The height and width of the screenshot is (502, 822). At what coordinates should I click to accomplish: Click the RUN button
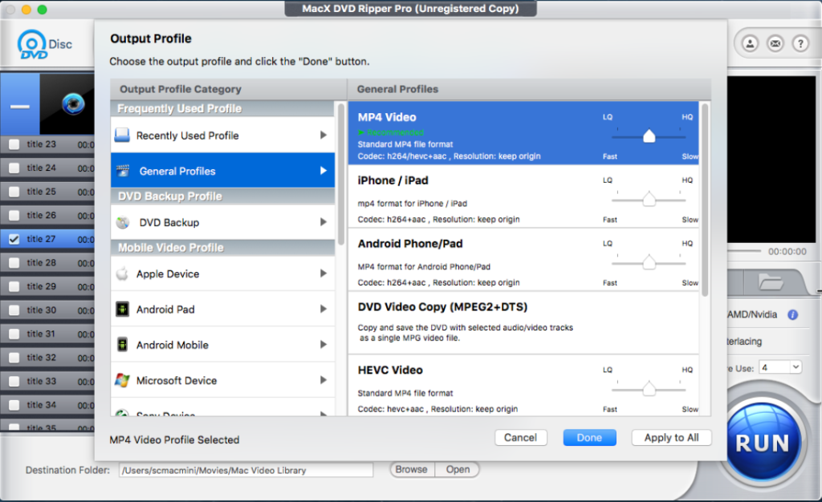[x=763, y=443]
